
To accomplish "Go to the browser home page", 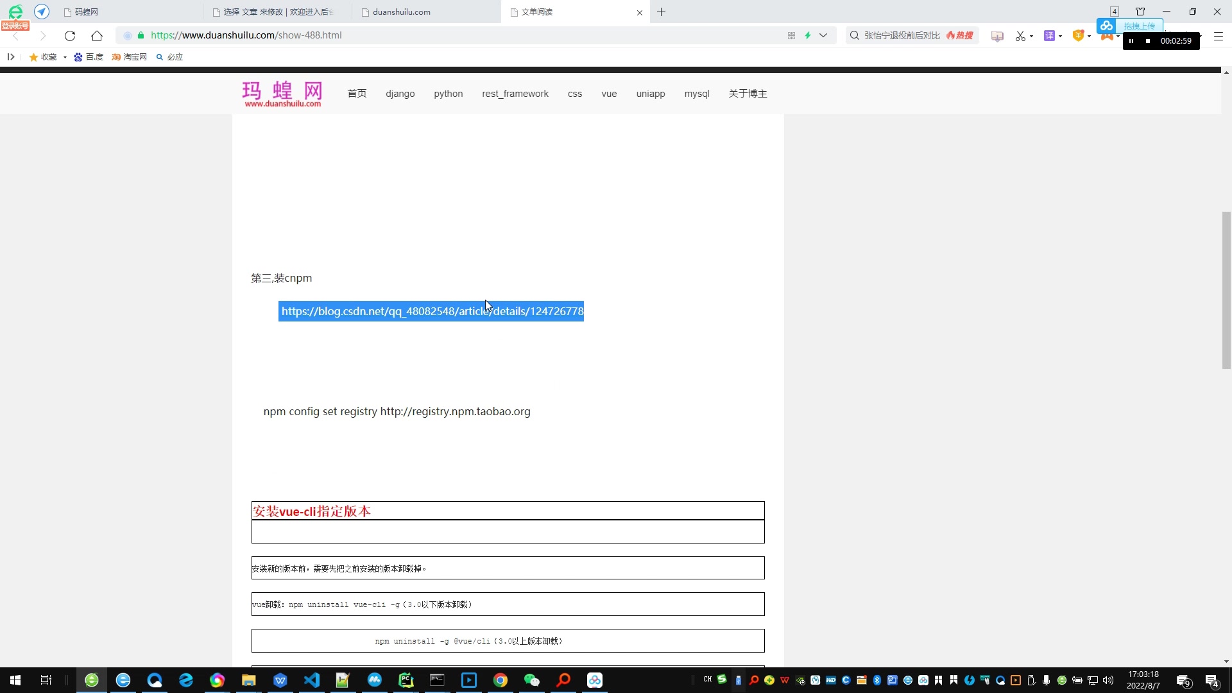I will [x=97, y=36].
